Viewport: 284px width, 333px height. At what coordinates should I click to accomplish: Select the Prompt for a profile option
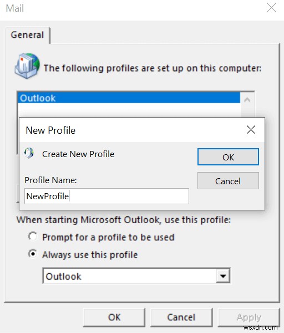tap(33, 236)
